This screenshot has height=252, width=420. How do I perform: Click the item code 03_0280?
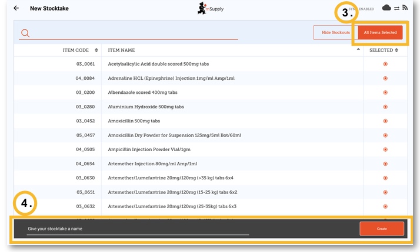85,107
